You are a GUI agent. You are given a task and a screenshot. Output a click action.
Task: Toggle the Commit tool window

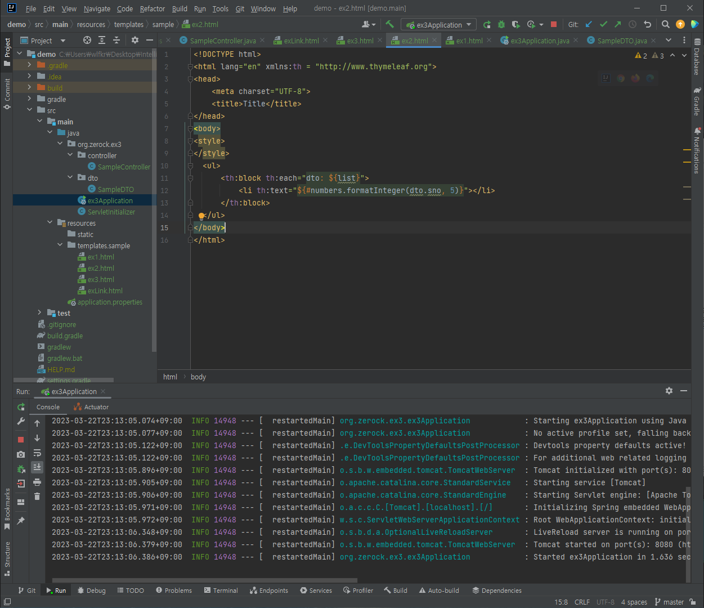pyautogui.click(x=7, y=94)
